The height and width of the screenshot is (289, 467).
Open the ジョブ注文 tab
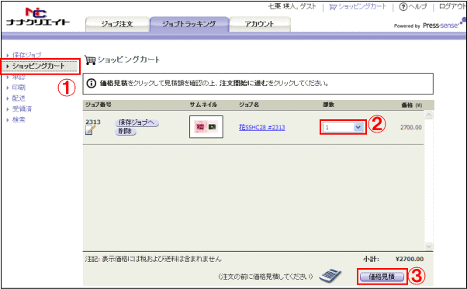[117, 24]
